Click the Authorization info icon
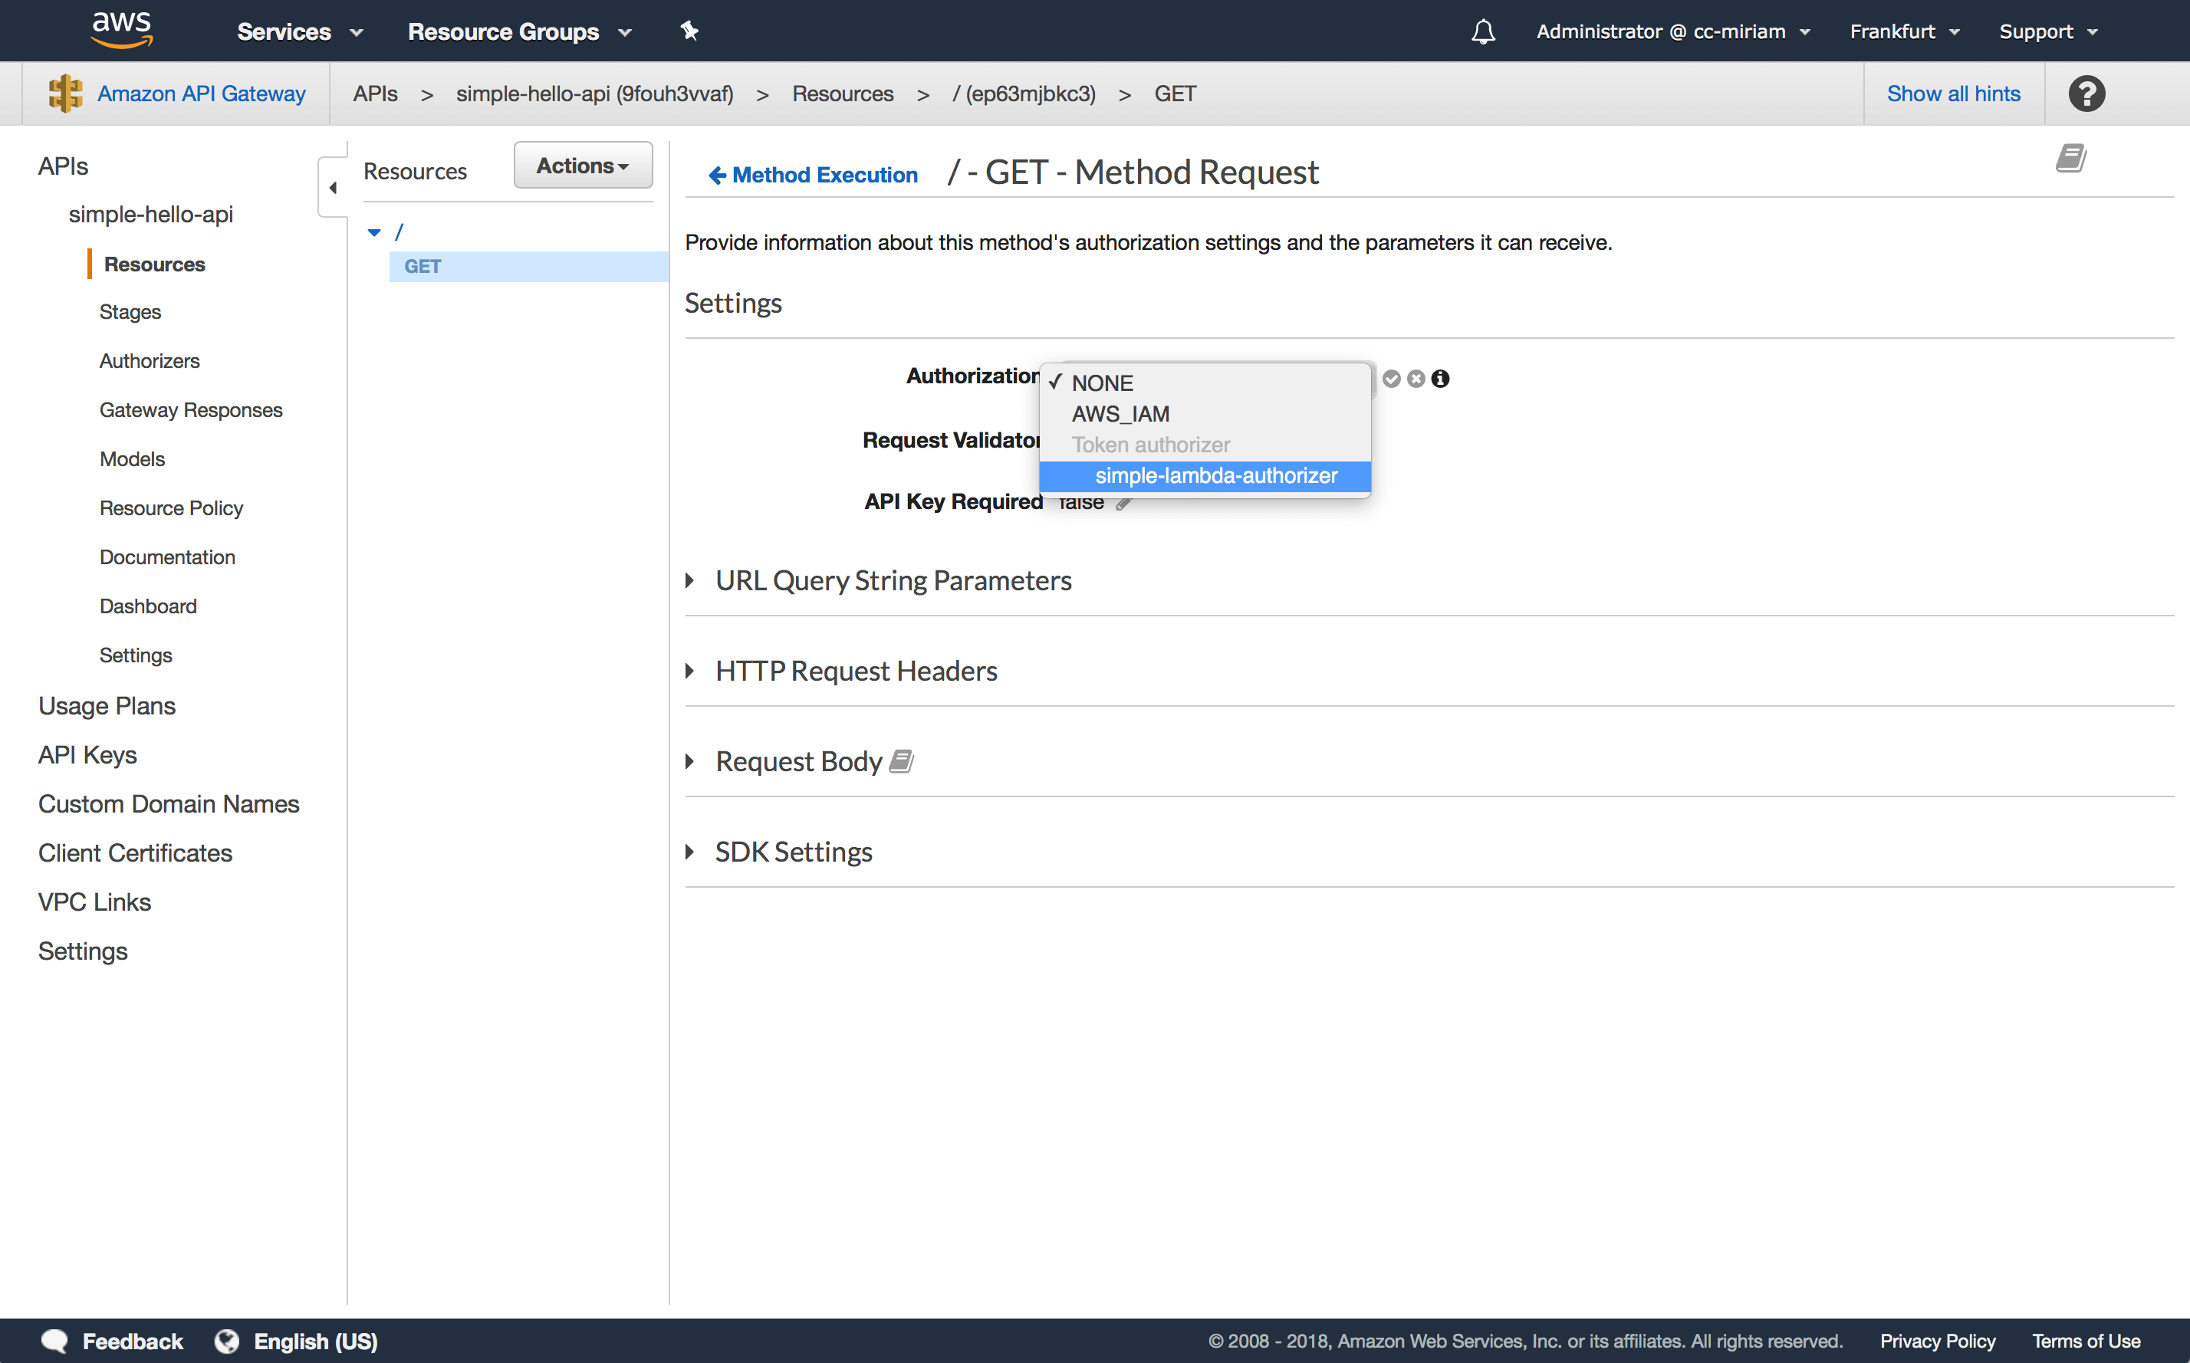Screen dimensions: 2190x1363 pos(1441,379)
